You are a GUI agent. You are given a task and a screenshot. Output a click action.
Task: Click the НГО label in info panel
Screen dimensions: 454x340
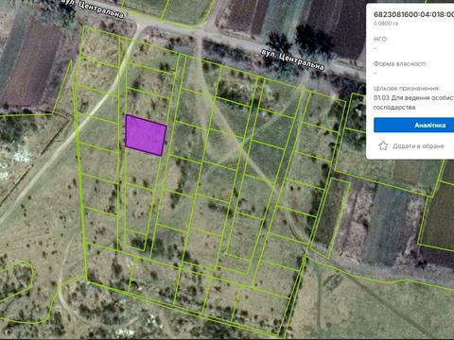point(381,39)
